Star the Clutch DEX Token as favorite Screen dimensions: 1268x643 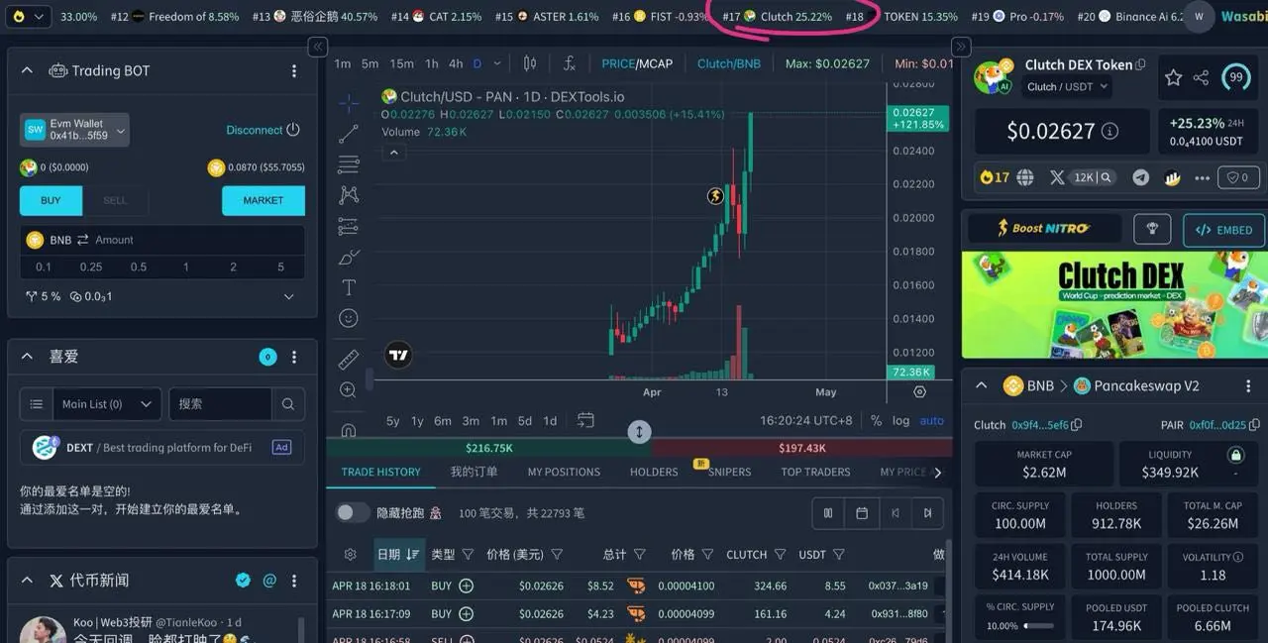tap(1175, 76)
